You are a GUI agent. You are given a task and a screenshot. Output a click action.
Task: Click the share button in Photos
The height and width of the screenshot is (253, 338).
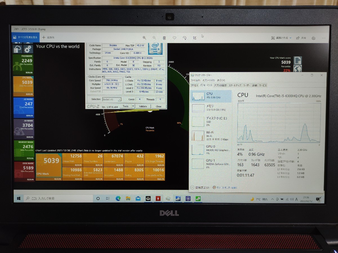pyautogui.click(x=301, y=38)
